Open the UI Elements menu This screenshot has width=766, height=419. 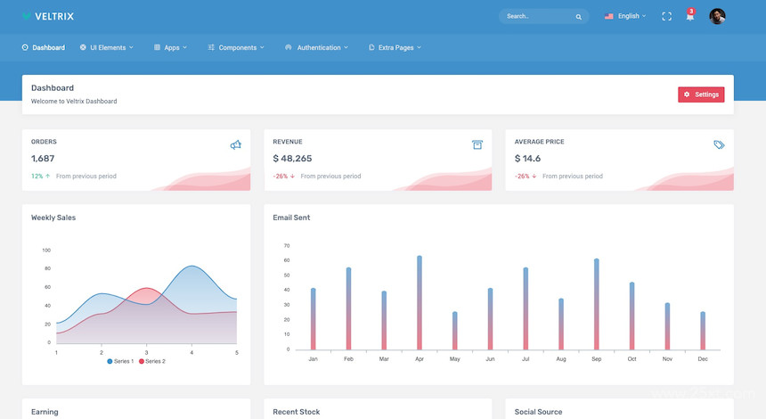[107, 47]
